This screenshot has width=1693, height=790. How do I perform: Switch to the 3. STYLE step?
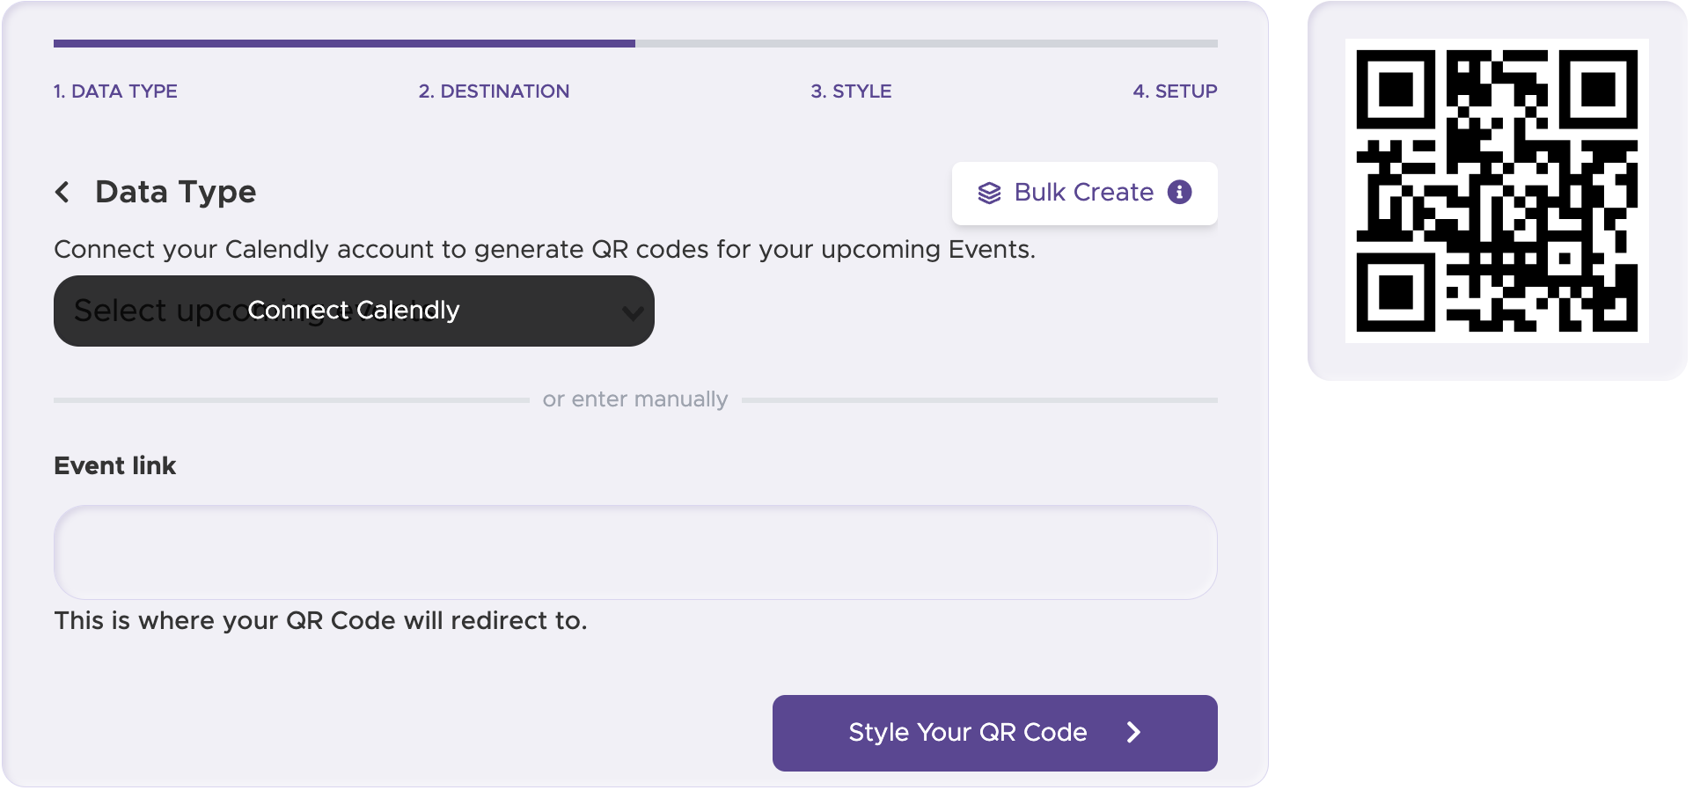click(851, 91)
